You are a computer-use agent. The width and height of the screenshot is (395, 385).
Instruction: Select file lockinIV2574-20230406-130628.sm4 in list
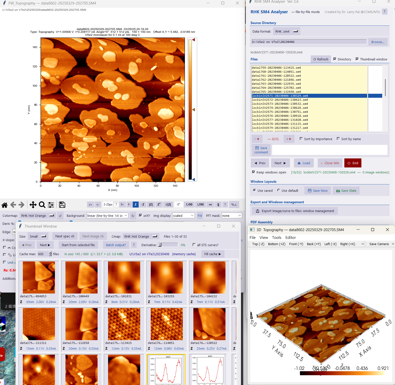[309, 108]
